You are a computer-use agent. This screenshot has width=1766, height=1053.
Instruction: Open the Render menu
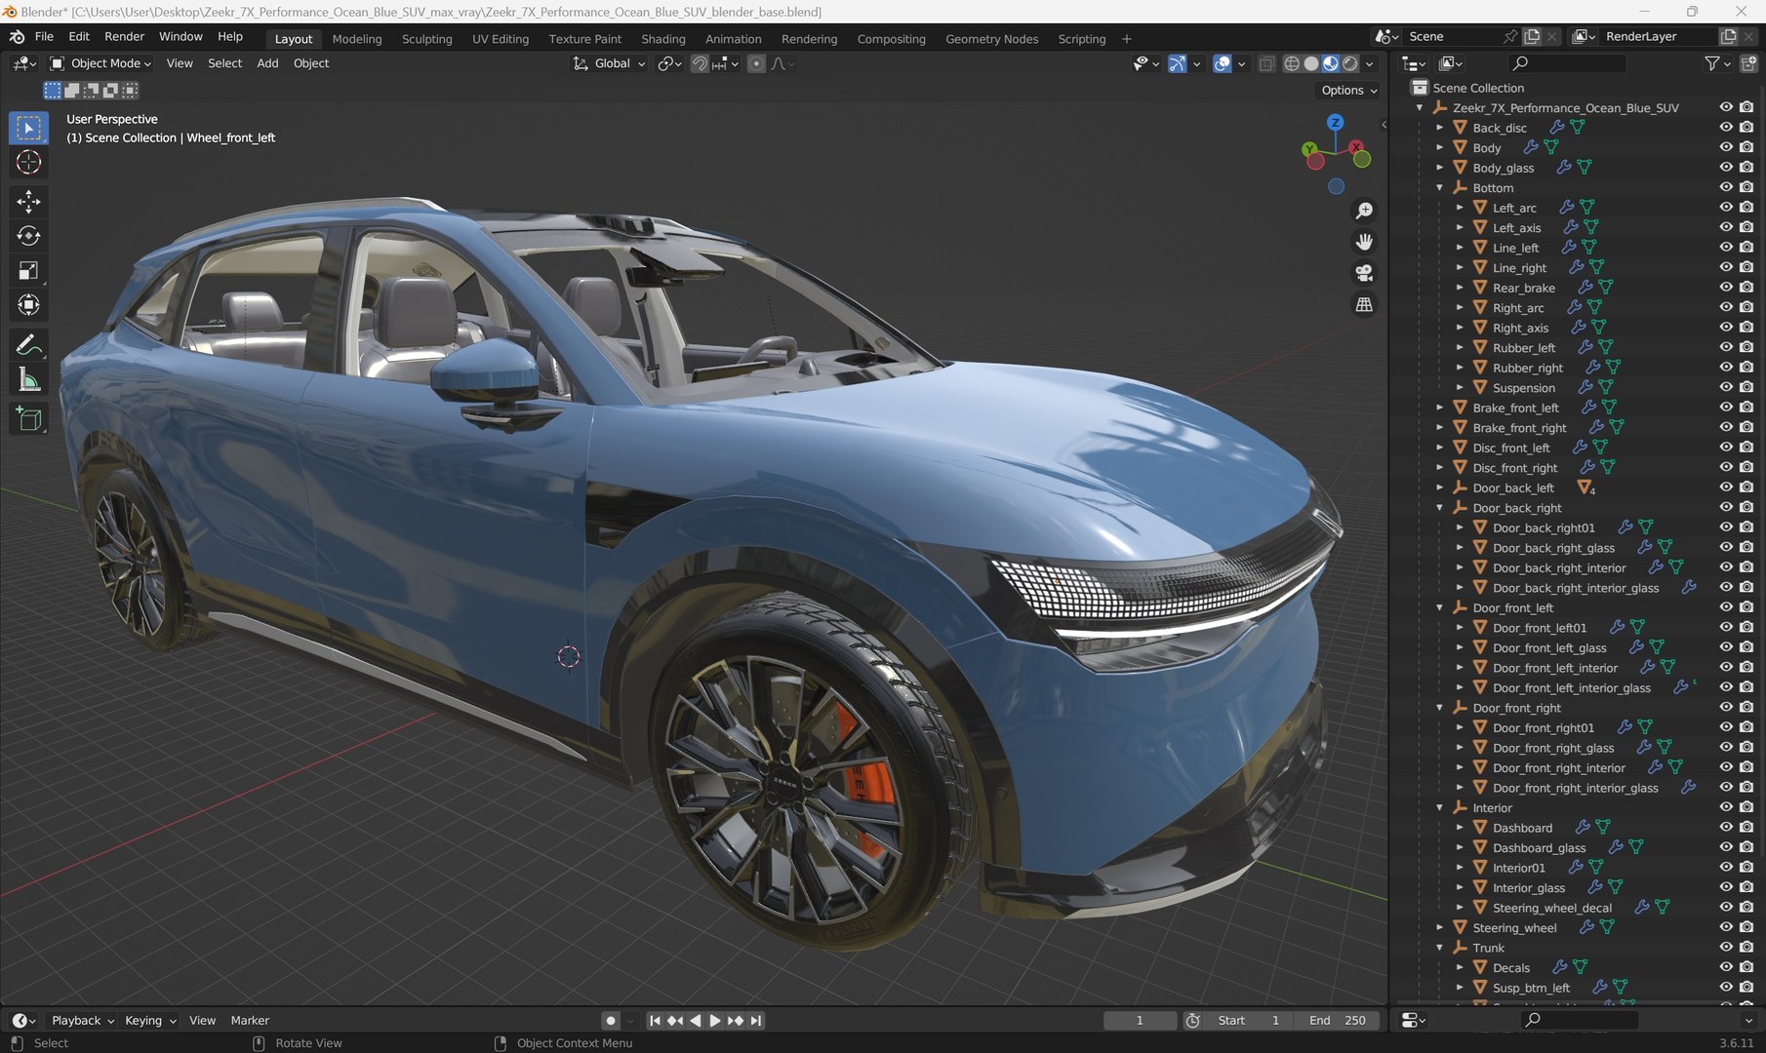[x=124, y=37]
